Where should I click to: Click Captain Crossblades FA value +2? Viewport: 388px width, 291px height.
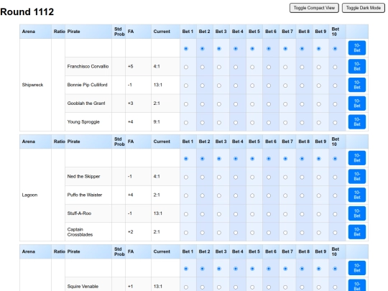tap(130, 232)
